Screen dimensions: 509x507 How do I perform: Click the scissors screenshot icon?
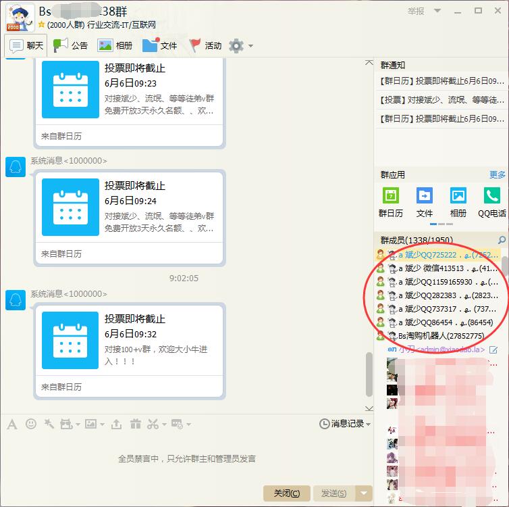[152, 424]
